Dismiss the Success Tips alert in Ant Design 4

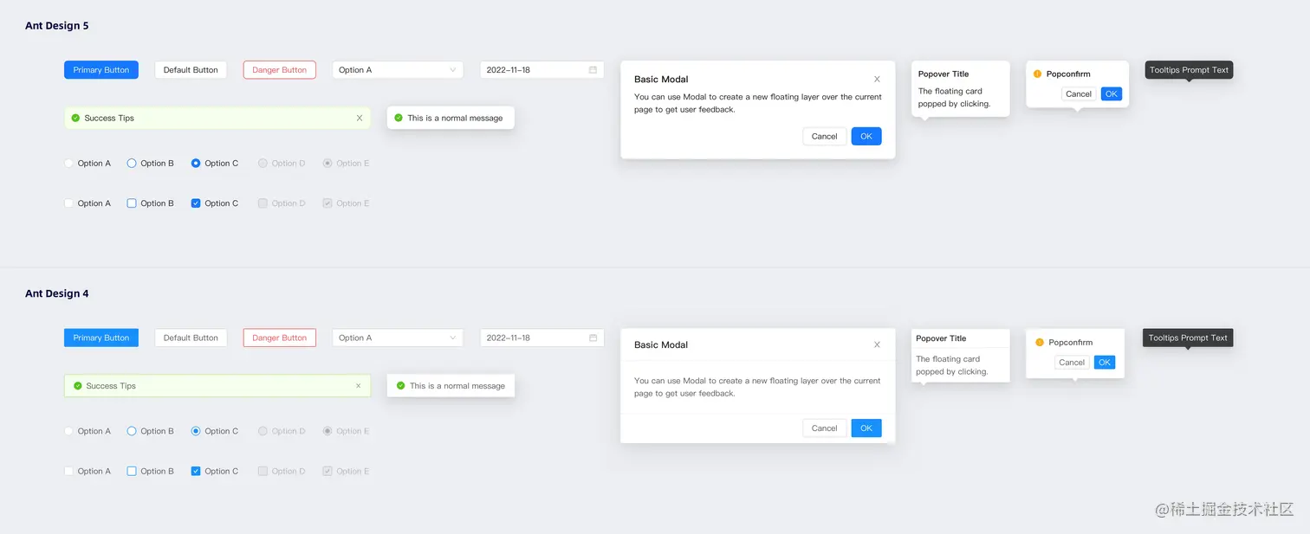coord(359,386)
